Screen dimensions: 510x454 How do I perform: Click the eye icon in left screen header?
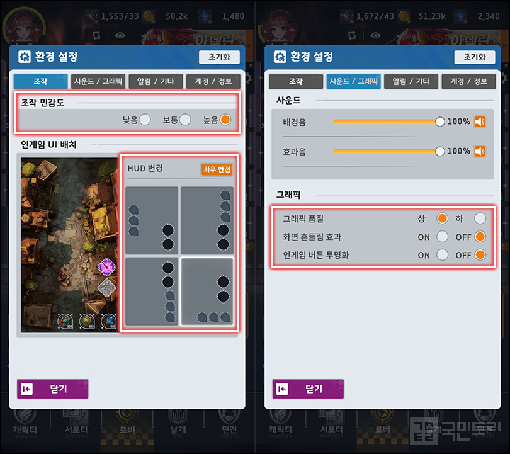click(x=120, y=35)
